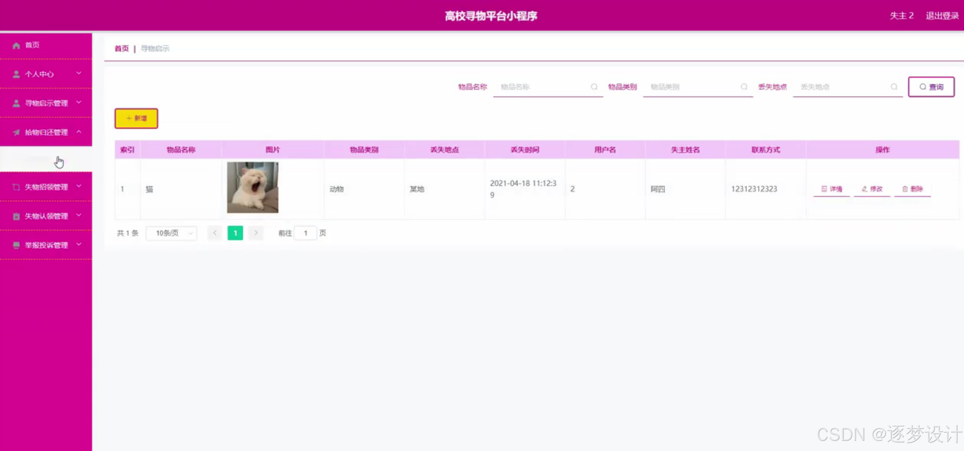Click the magnifier icon in 丢失地点 field

coord(894,87)
